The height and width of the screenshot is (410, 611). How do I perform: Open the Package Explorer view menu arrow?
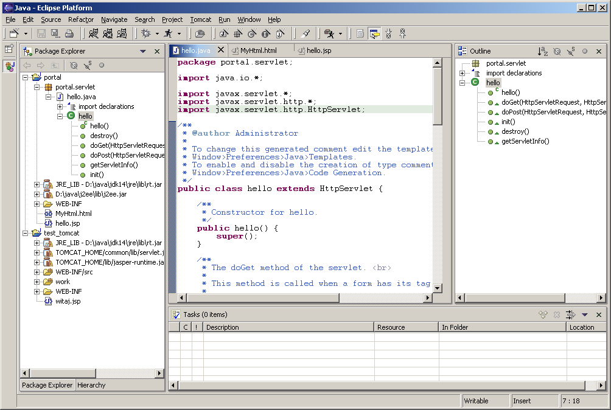tap(143, 51)
